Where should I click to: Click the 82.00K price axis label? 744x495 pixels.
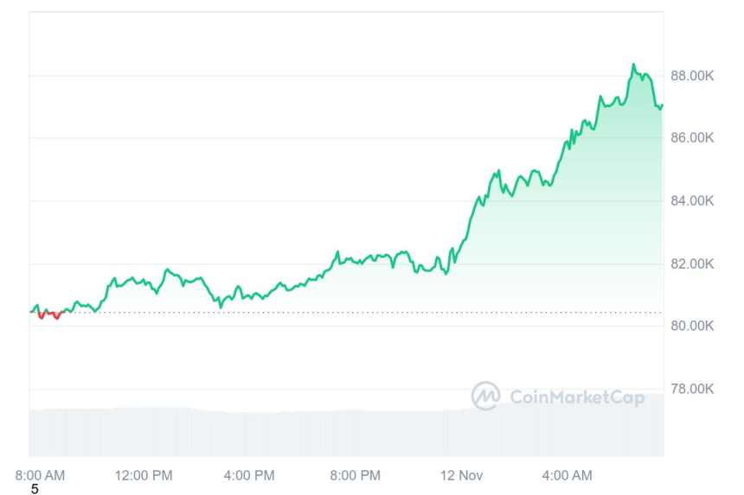click(x=692, y=263)
